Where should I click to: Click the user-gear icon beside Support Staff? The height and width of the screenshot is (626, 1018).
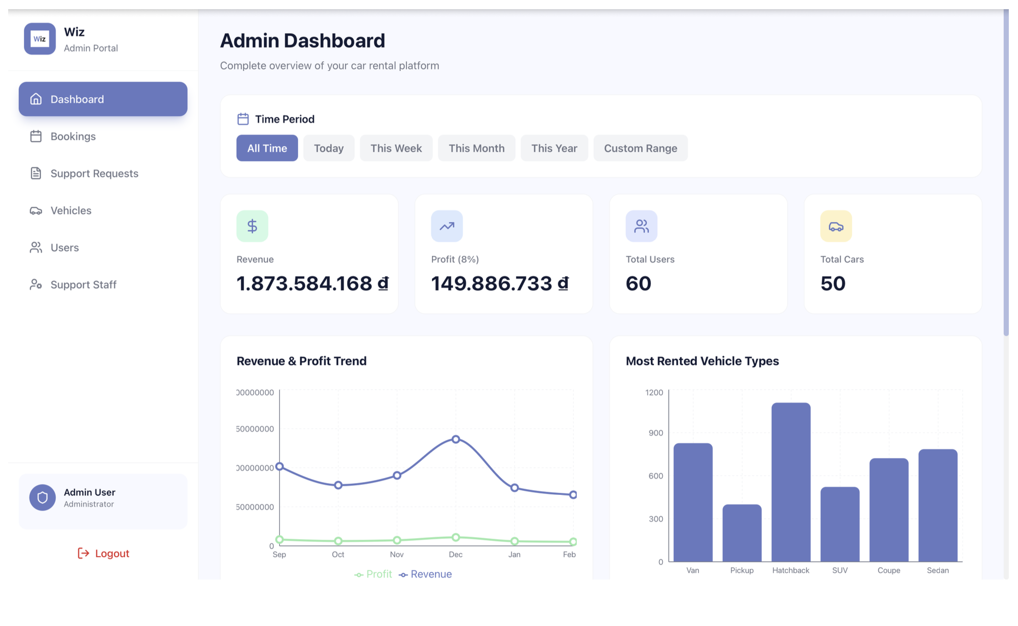point(36,284)
